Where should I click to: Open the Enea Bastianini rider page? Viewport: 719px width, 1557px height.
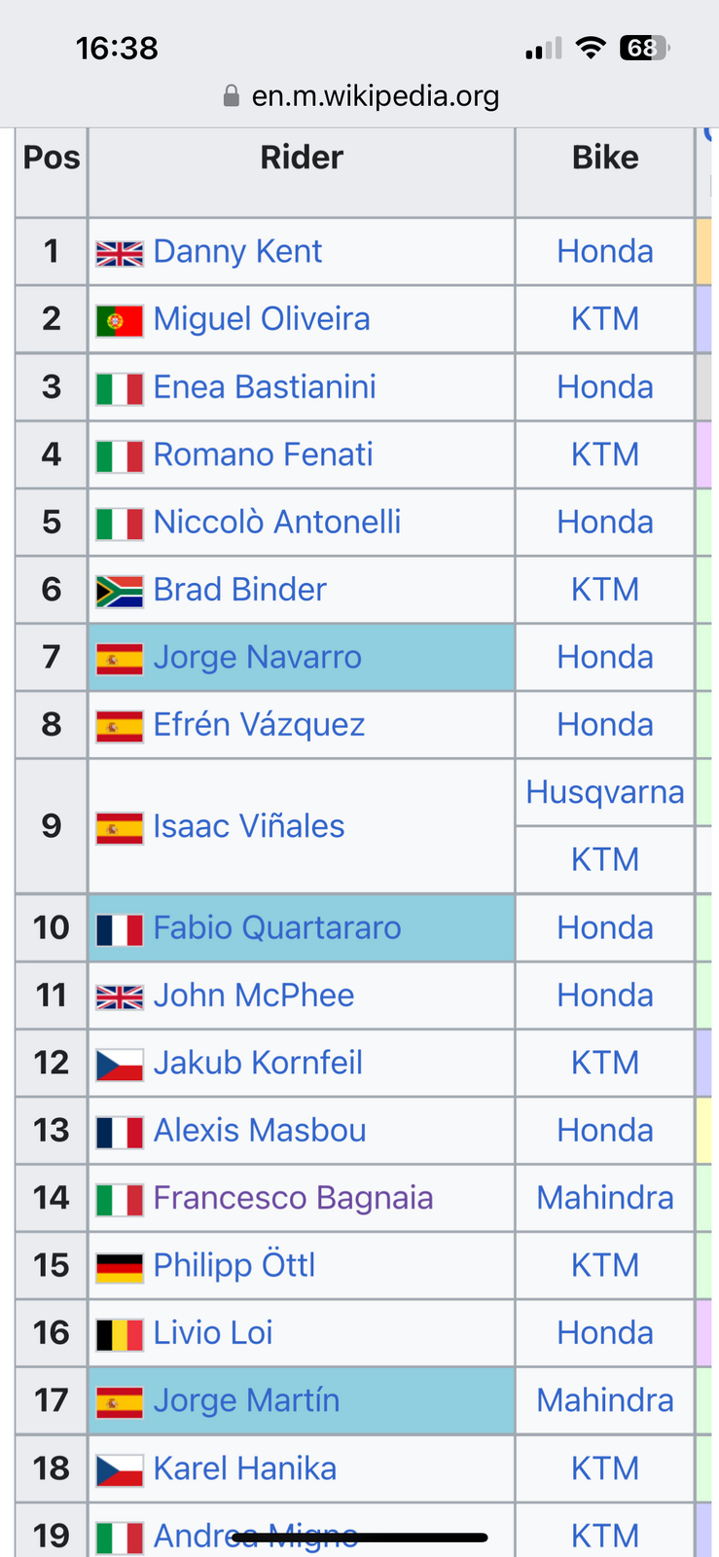tap(265, 387)
